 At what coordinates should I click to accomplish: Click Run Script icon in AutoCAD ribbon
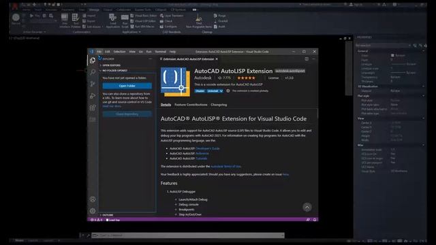(125, 21)
